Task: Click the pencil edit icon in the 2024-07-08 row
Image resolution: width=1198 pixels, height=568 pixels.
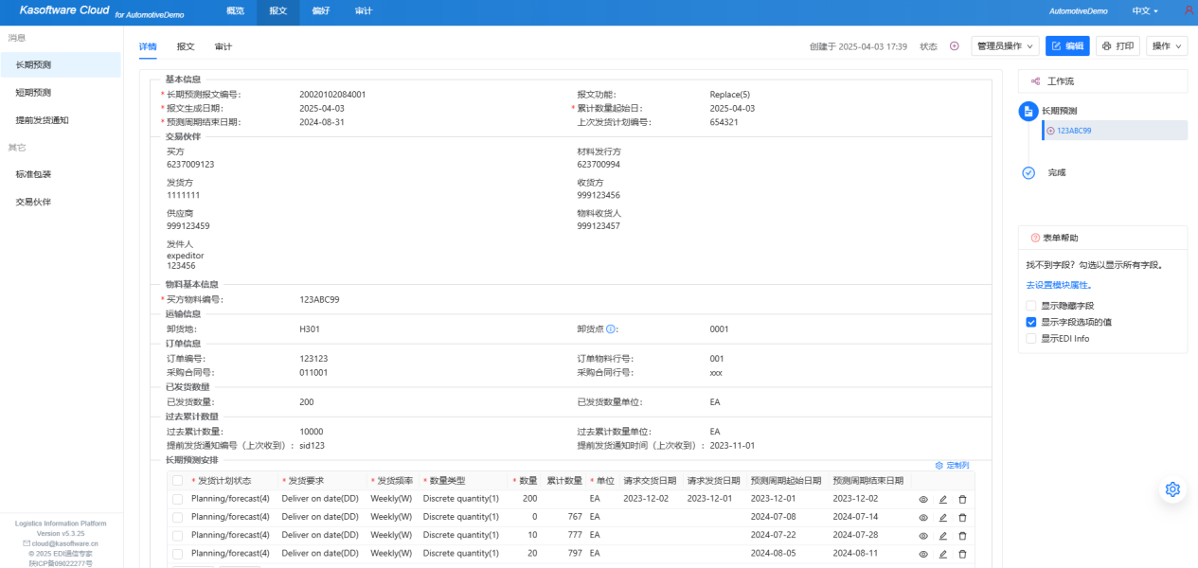Action: pos(942,517)
